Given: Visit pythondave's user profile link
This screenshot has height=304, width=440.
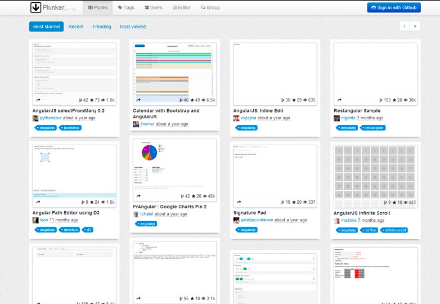Looking at the screenshot, I should coord(51,118).
